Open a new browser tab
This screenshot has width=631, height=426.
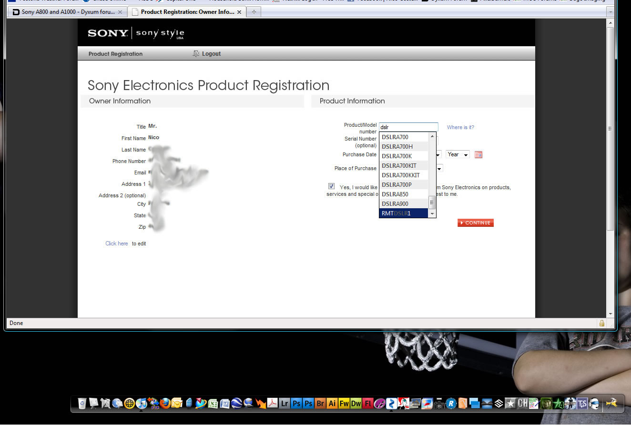click(x=254, y=12)
